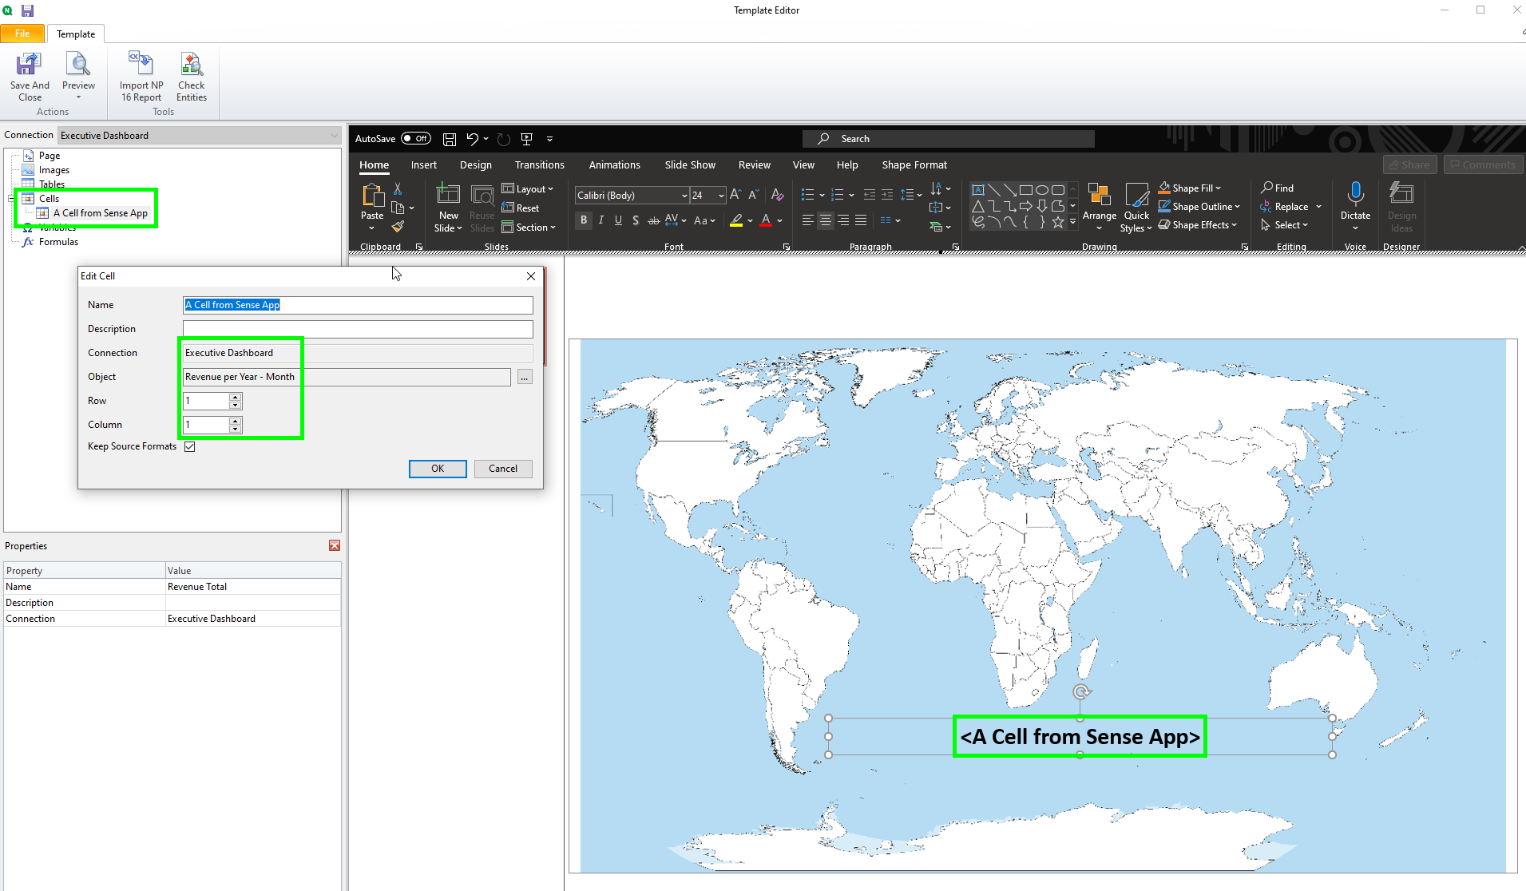Open the Connection dropdown above the tree
Screen dimensions: 1526x891
tap(334, 136)
